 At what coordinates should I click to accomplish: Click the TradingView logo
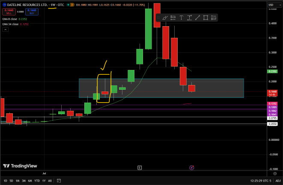pyautogui.click(x=20, y=166)
